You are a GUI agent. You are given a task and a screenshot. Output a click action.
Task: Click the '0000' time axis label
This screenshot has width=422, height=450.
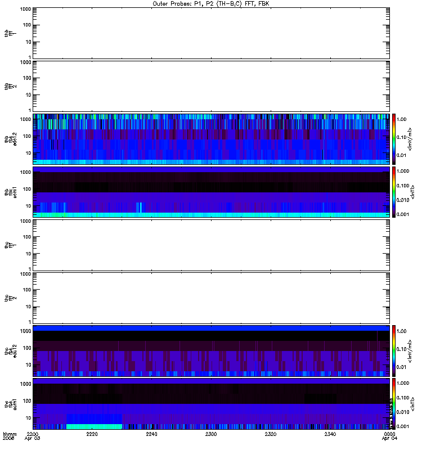389,434
